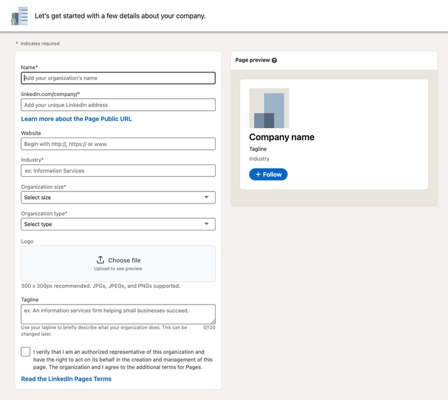Focus the organization Name input field

(118, 78)
